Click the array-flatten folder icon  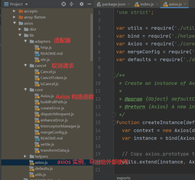tap(21, 17)
